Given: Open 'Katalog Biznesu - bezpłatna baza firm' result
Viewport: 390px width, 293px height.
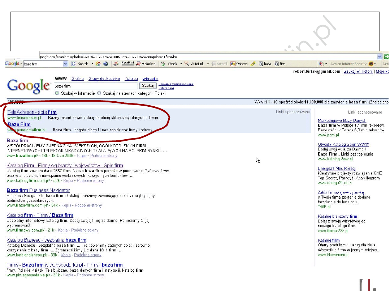Looking at the screenshot, I should 47,240.
